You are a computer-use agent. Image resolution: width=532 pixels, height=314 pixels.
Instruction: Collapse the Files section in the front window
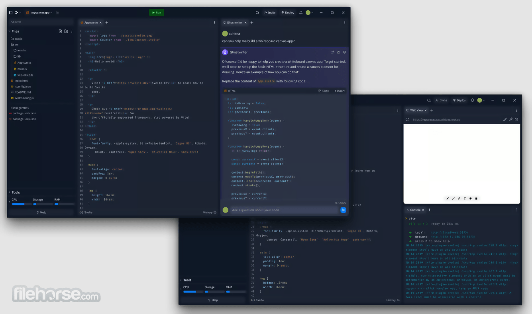10,31
